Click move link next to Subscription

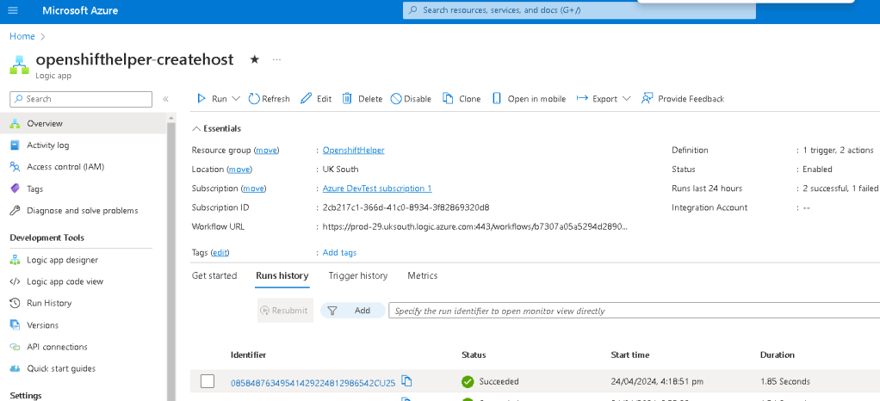253,188
